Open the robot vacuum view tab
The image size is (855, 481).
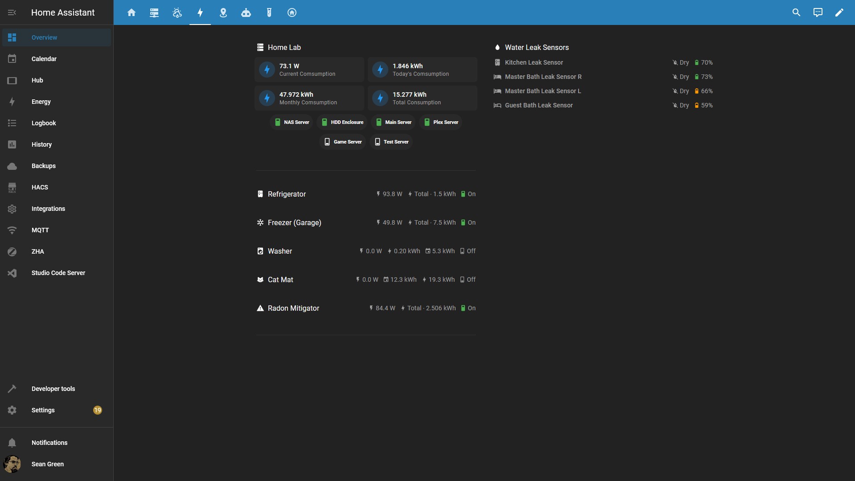[246, 12]
